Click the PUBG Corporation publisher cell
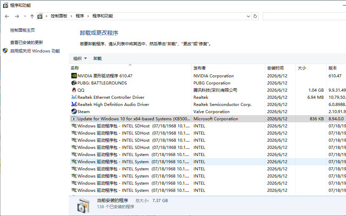 (x=212, y=83)
